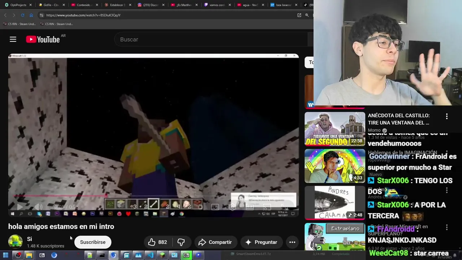Image resolution: width=462 pixels, height=260 pixels.
Task: Switch player to theater mode
Action: 250,207
